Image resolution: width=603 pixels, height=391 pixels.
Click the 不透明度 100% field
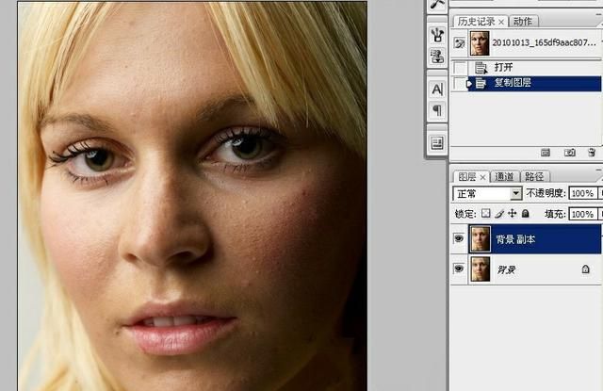point(582,193)
